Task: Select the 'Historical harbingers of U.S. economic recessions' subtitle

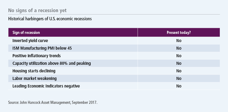Action: click(50, 19)
